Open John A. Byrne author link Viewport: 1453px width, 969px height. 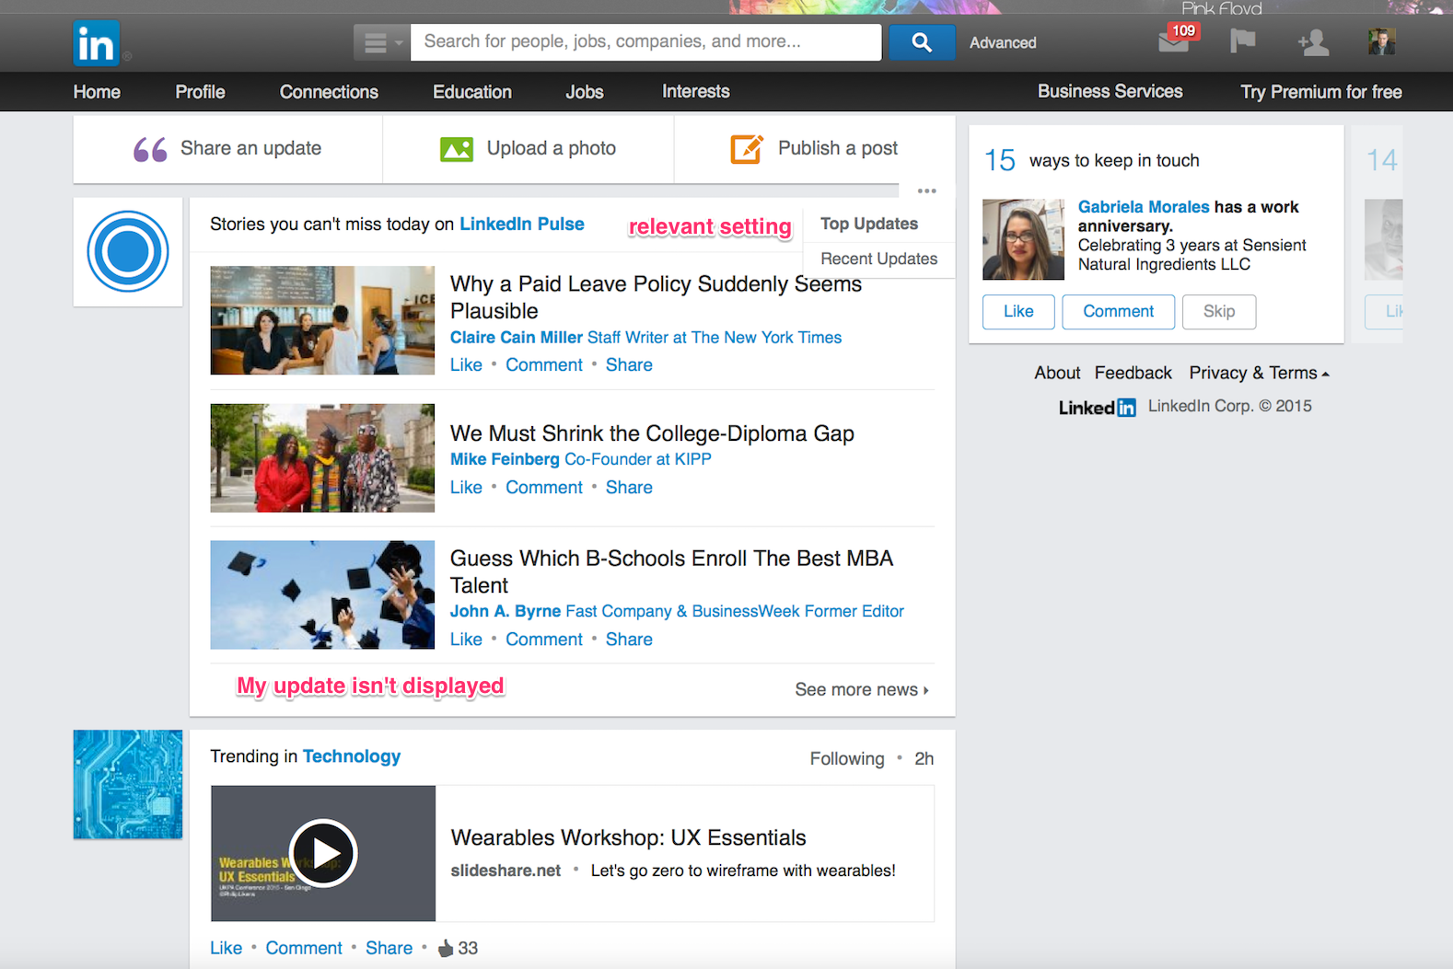tap(506, 611)
